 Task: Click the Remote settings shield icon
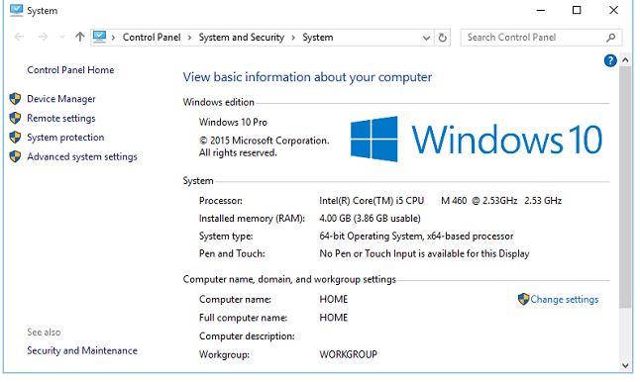pos(15,118)
